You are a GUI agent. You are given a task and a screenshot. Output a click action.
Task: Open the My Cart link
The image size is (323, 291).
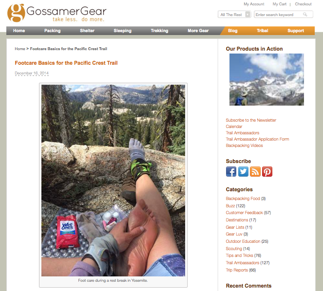[x=279, y=4]
